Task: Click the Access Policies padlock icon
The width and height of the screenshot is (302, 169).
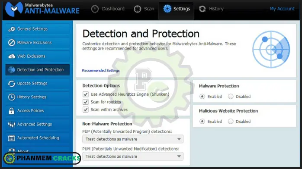Action: coord(11,111)
